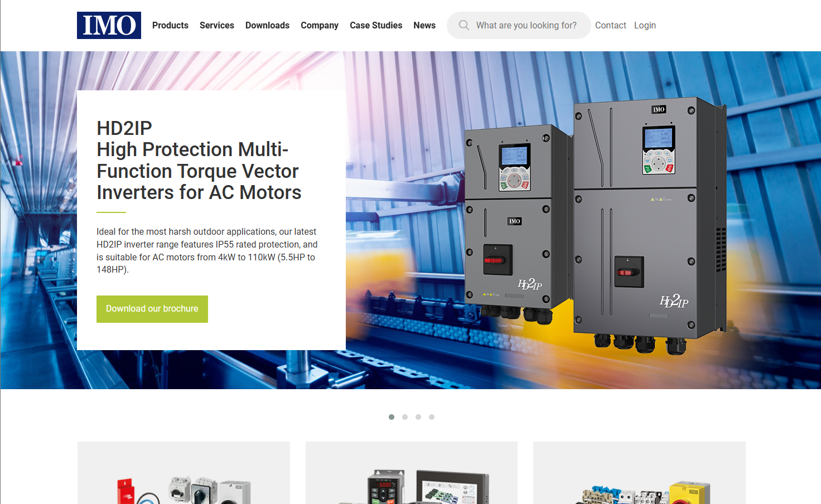Open the News page
The width and height of the screenshot is (821, 504).
click(x=424, y=26)
